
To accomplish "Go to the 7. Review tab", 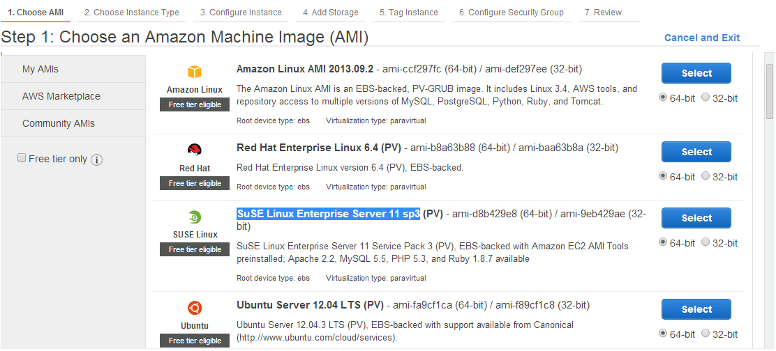I will [609, 13].
